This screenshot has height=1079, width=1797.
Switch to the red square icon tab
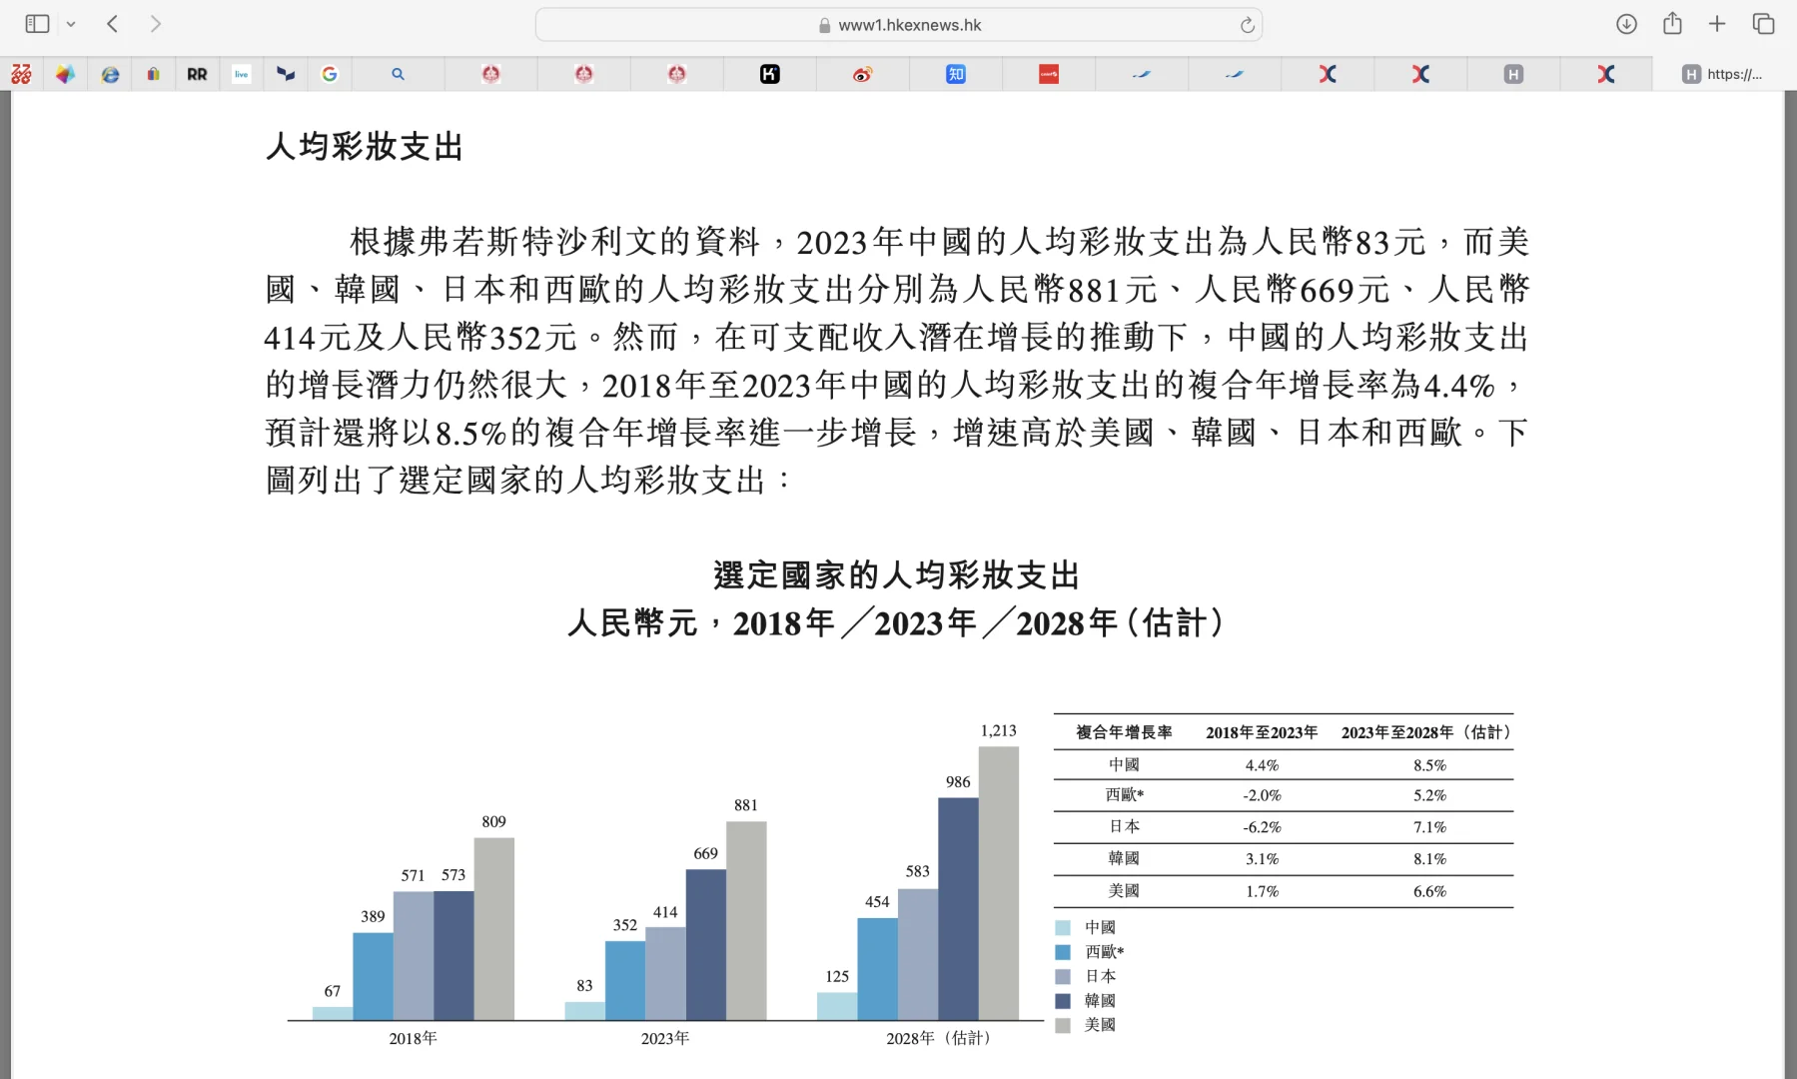click(x=1049, y=74)
